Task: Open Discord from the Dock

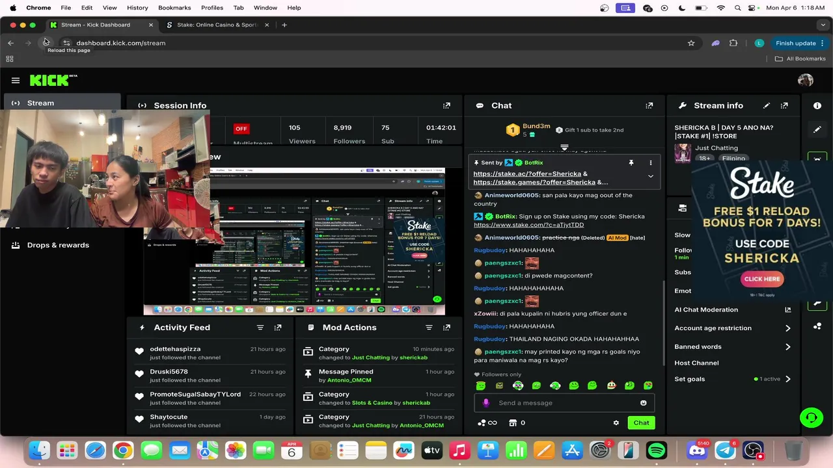Action: [697, 450]
